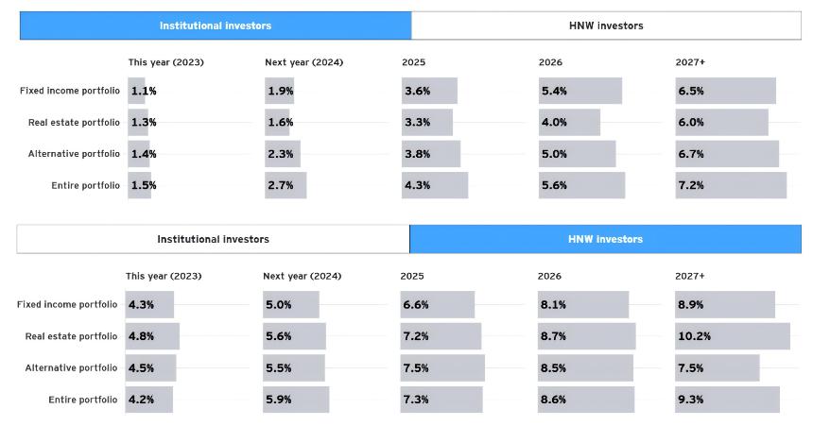Select the 5.6% Entire portfolio 2026 bar
Screen dimensions: 813x443
click(581, 185)
